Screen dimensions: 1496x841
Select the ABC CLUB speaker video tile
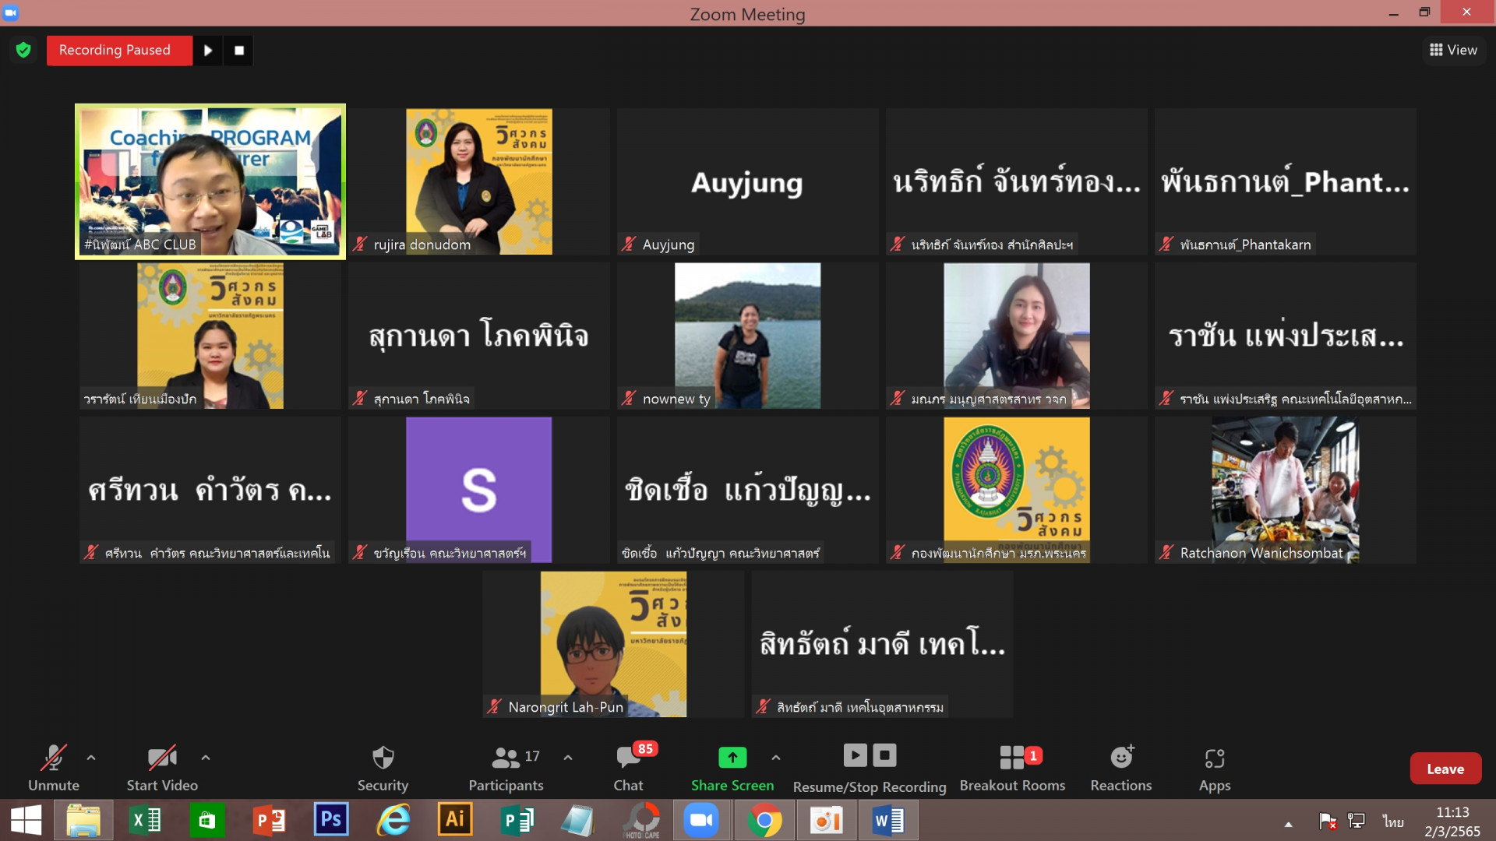pos(210,181)
